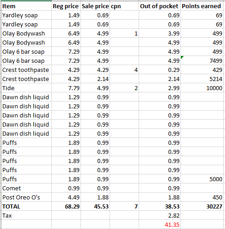The height and width of the screenshot is (229, 225).
Task: Select the cpn total 7 cell
Action: coord(124,206)
